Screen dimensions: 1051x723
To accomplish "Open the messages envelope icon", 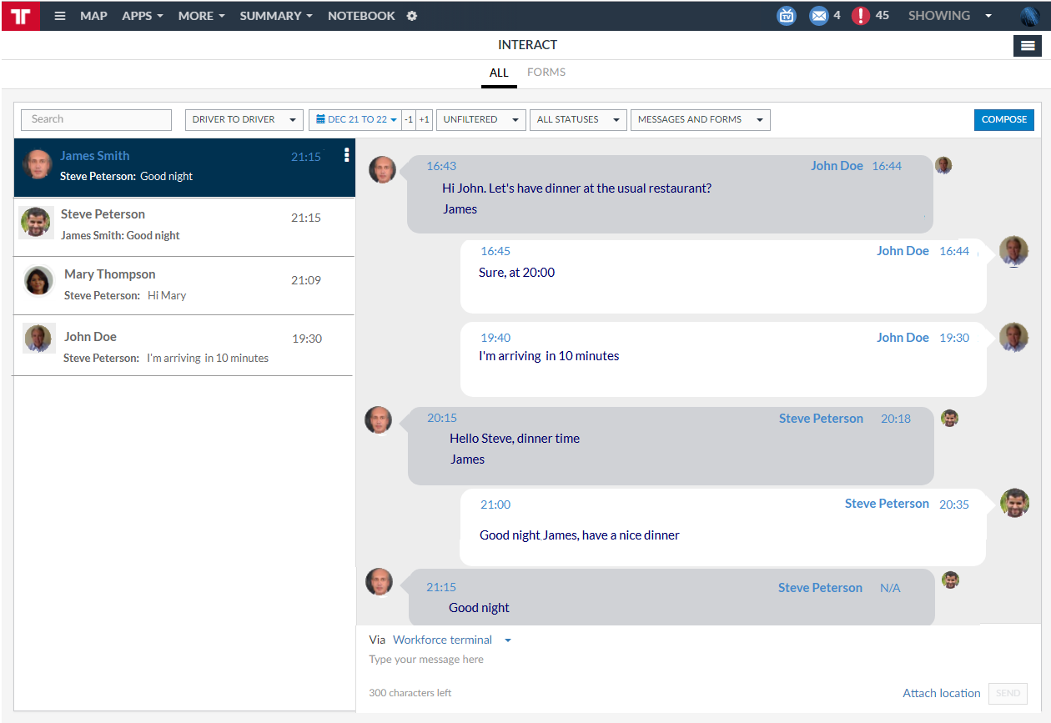I will pyautogui.click(x=818, y=16).
